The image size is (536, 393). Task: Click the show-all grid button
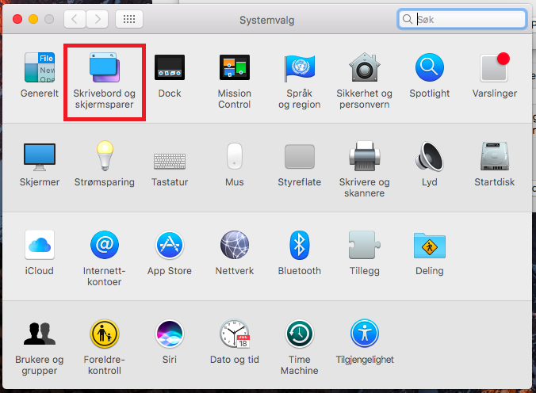coord(129,18)
